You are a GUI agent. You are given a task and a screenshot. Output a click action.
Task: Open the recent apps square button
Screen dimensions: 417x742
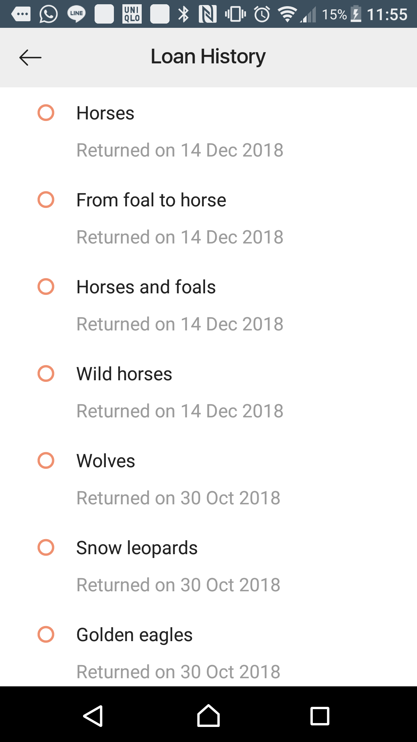(x=320, y=716)
